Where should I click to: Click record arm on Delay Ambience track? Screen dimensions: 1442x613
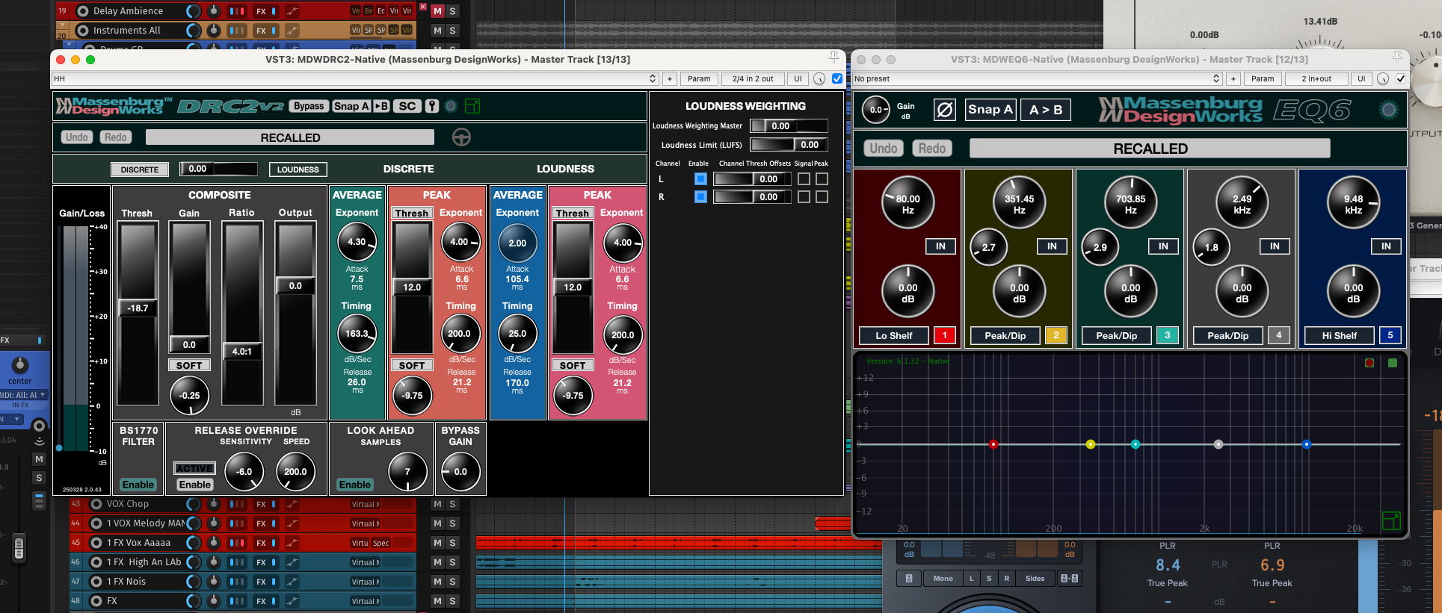click(83, 11)
